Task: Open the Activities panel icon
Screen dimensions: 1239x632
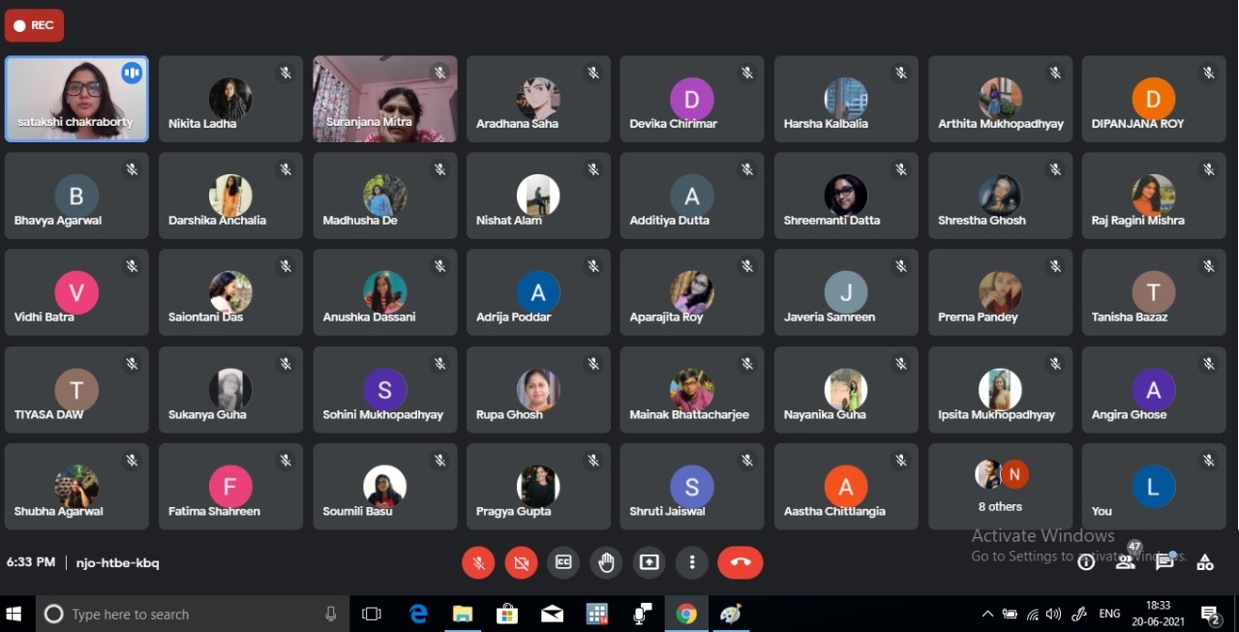Action: pyautogui.click(x=1205, y=561)
